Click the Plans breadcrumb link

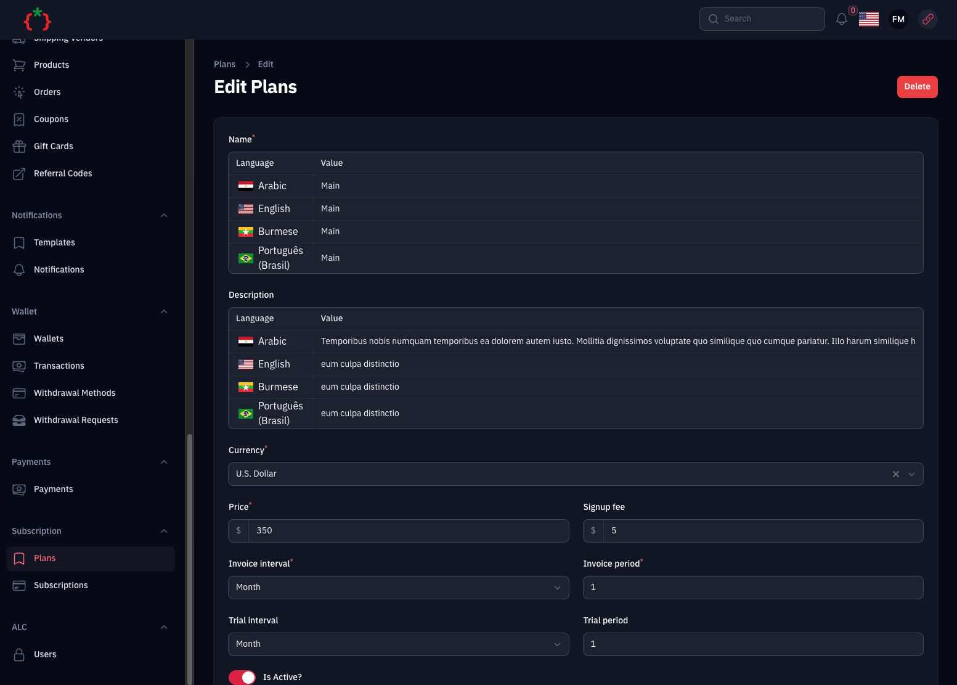click(225, 65)
